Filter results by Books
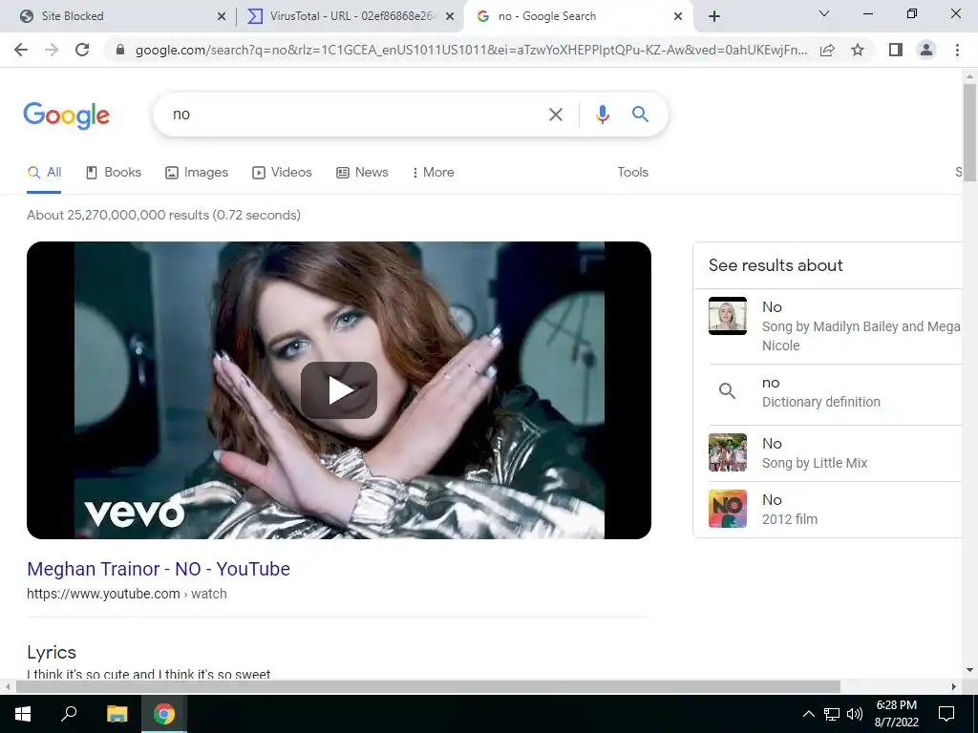The height and width of the screenshot is (733, 978). pyautogui.click(x=114, y=173)
